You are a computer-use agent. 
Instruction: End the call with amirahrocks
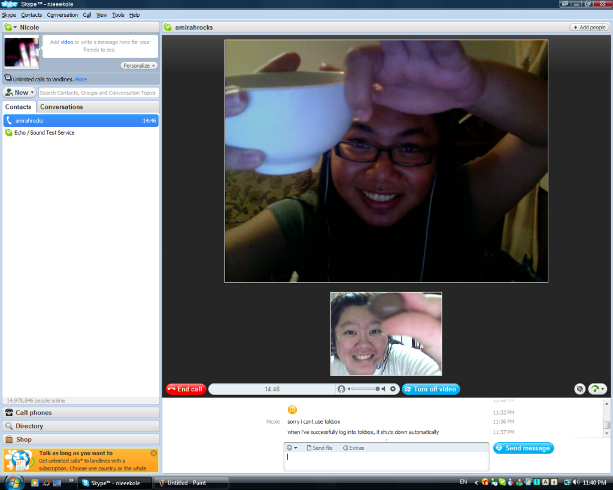186,389
